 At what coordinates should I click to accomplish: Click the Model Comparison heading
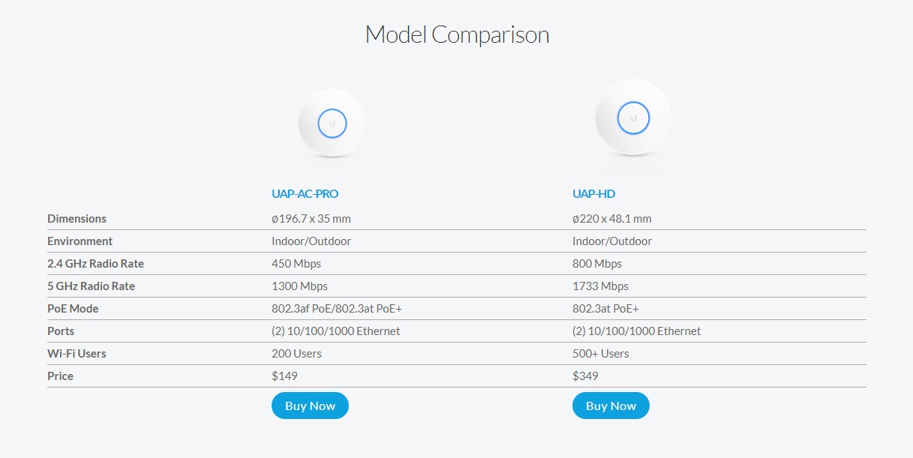coord(457,34)
